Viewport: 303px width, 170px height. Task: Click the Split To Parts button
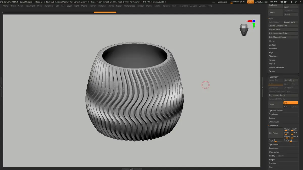(283, 29)
